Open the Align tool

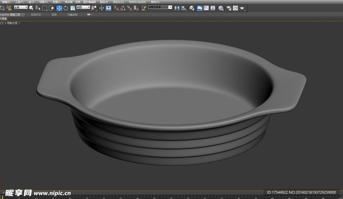[x=184, y=8]
